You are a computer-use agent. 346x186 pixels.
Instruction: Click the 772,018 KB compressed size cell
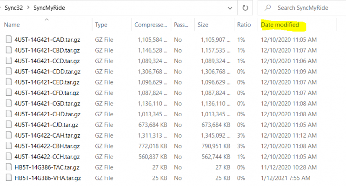tap(153, 146)
